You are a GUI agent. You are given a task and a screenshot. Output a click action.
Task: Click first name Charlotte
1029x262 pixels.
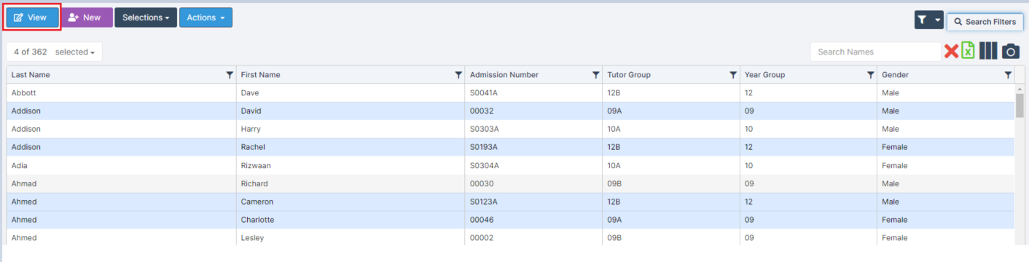pos(257,220)
